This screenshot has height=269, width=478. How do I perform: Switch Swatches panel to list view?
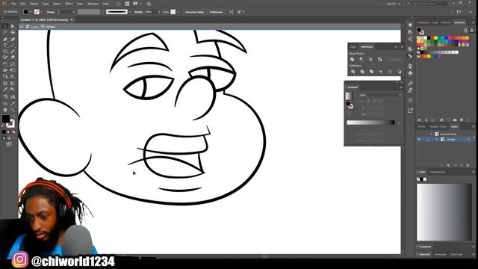466,30
